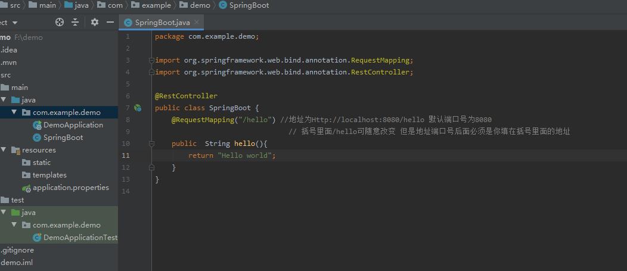This screenshot has width=627, height=271.
Task: Click the green test java folder icon
Action: point(15,212)
